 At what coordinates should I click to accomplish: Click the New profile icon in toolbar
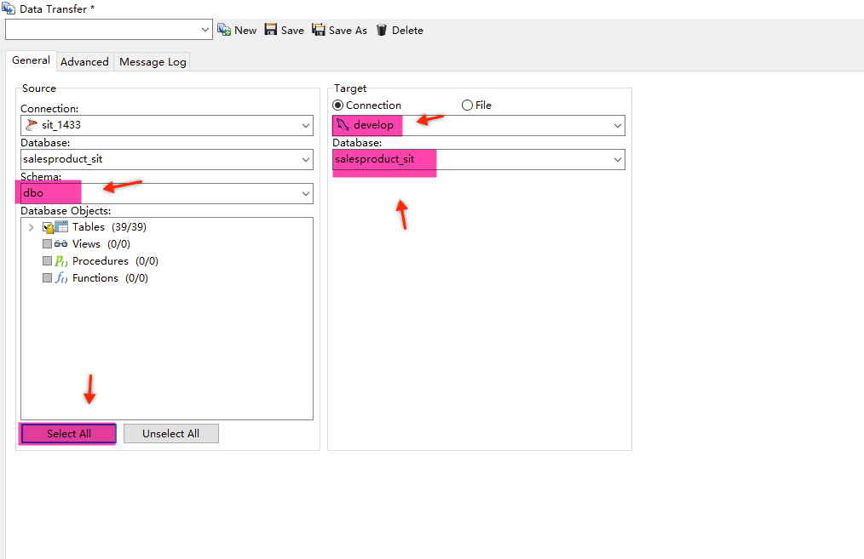click(x=225, y=30)
